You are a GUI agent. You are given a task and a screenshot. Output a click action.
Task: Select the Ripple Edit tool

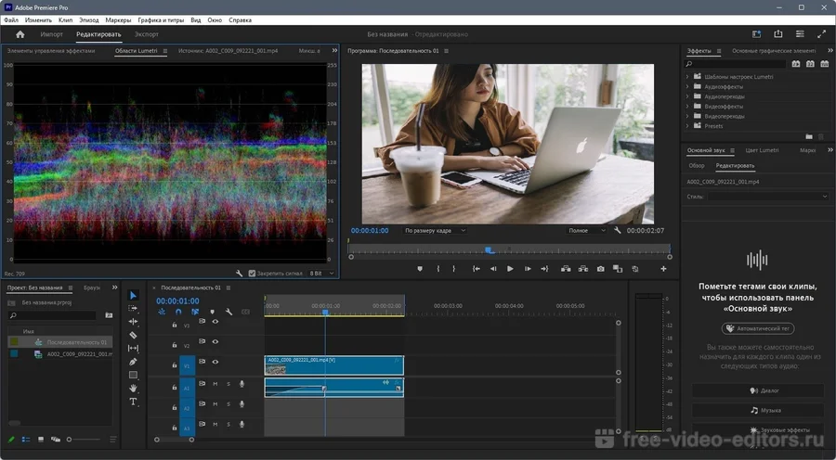coord(133,322)
